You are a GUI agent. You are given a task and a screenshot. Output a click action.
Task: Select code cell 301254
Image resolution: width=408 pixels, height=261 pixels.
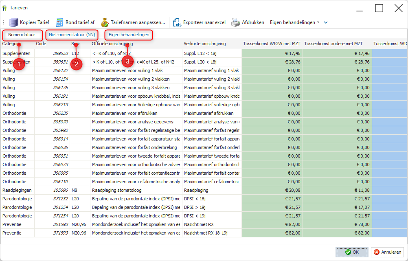click(x=52, y=207)
